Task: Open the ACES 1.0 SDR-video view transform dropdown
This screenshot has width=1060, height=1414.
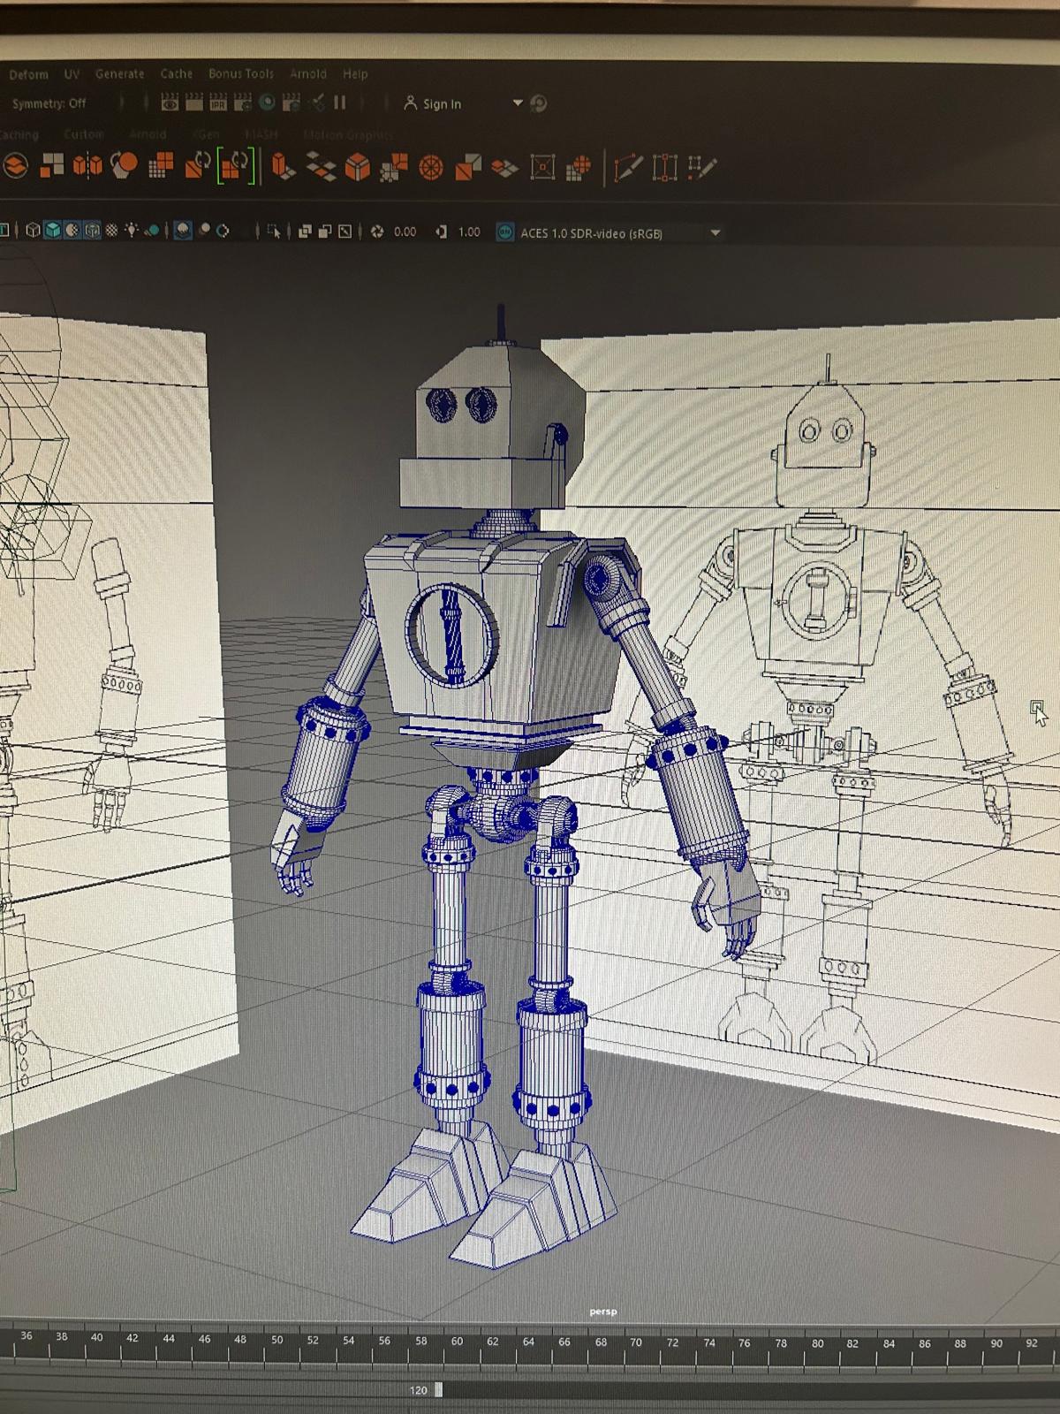Action: [x=715, y=233]
